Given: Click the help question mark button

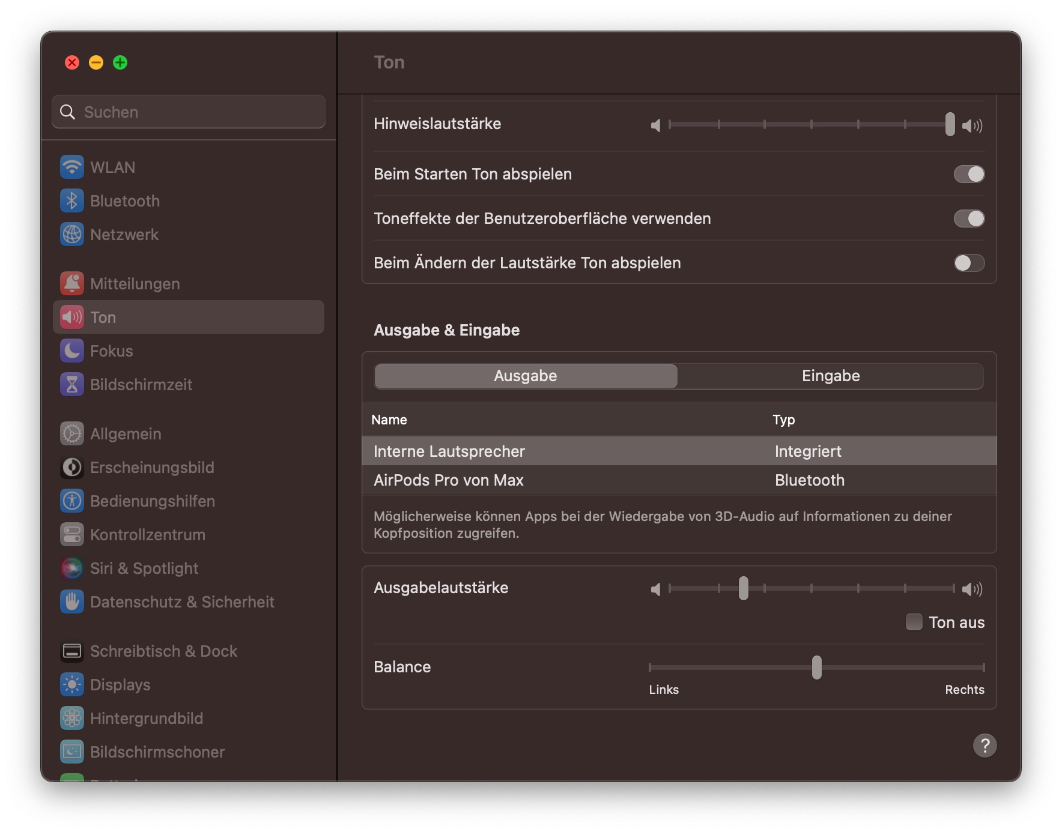Looking at the screenshot, I should pos(985,746).
